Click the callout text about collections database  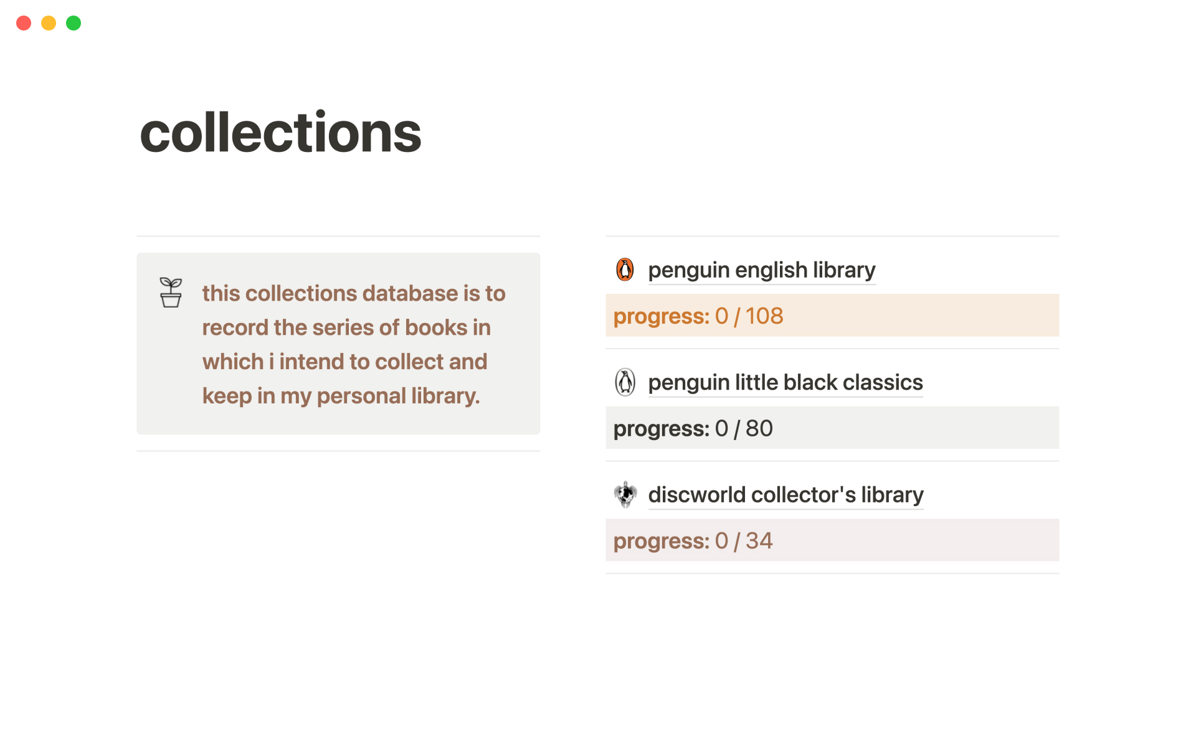click(x=353, y=344)
